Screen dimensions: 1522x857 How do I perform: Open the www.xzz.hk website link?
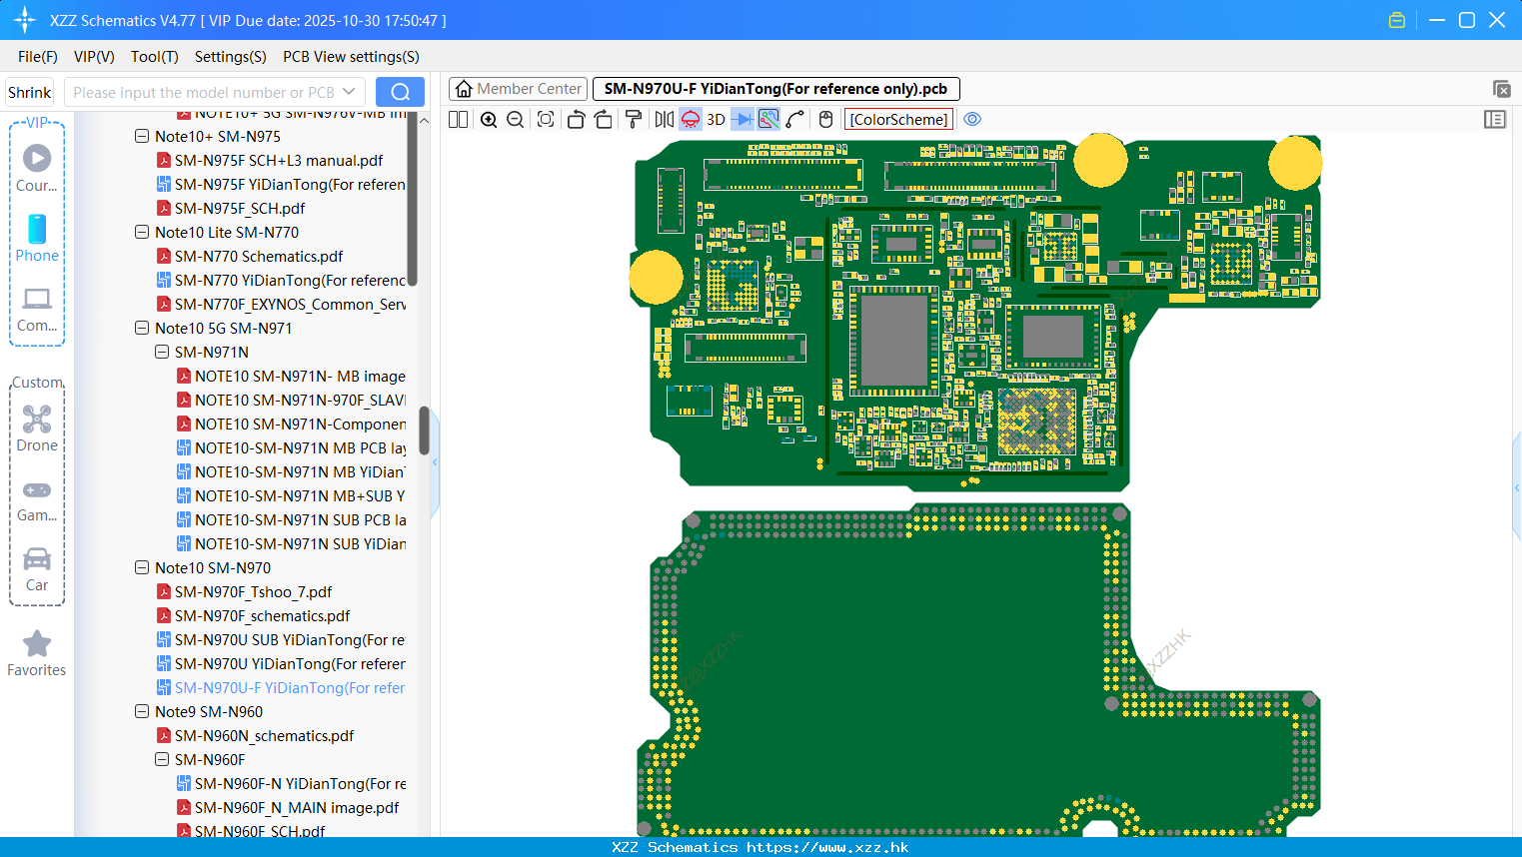pos(827,847)
